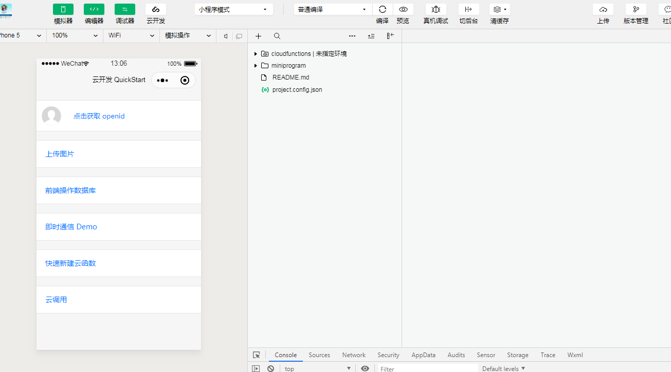The image size is (671, 372).
Task: Open Version Management icon
Action: [636, 10]
